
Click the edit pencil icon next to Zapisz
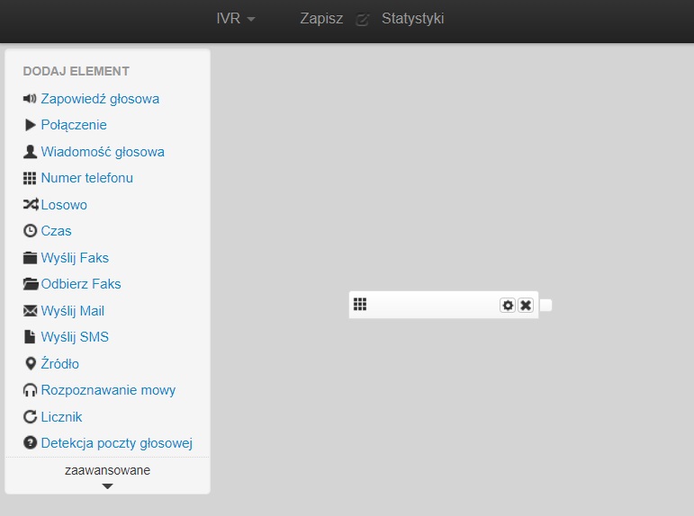[x=363, y=20]
